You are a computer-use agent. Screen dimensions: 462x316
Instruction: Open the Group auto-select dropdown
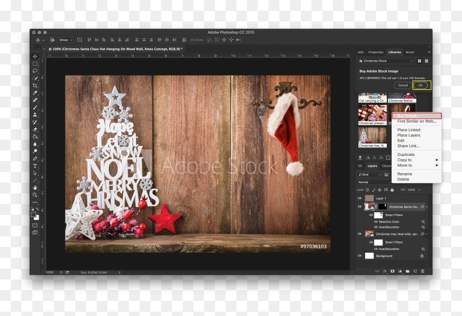point(66,40)
